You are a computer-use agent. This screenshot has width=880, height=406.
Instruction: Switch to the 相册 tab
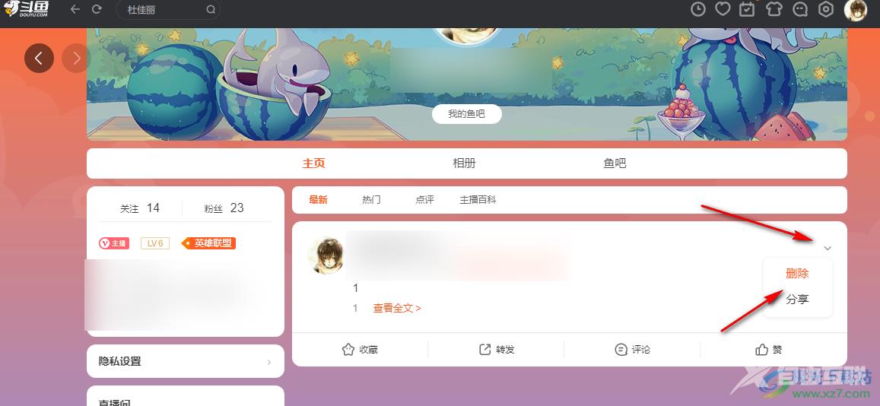tap(464, 163)
